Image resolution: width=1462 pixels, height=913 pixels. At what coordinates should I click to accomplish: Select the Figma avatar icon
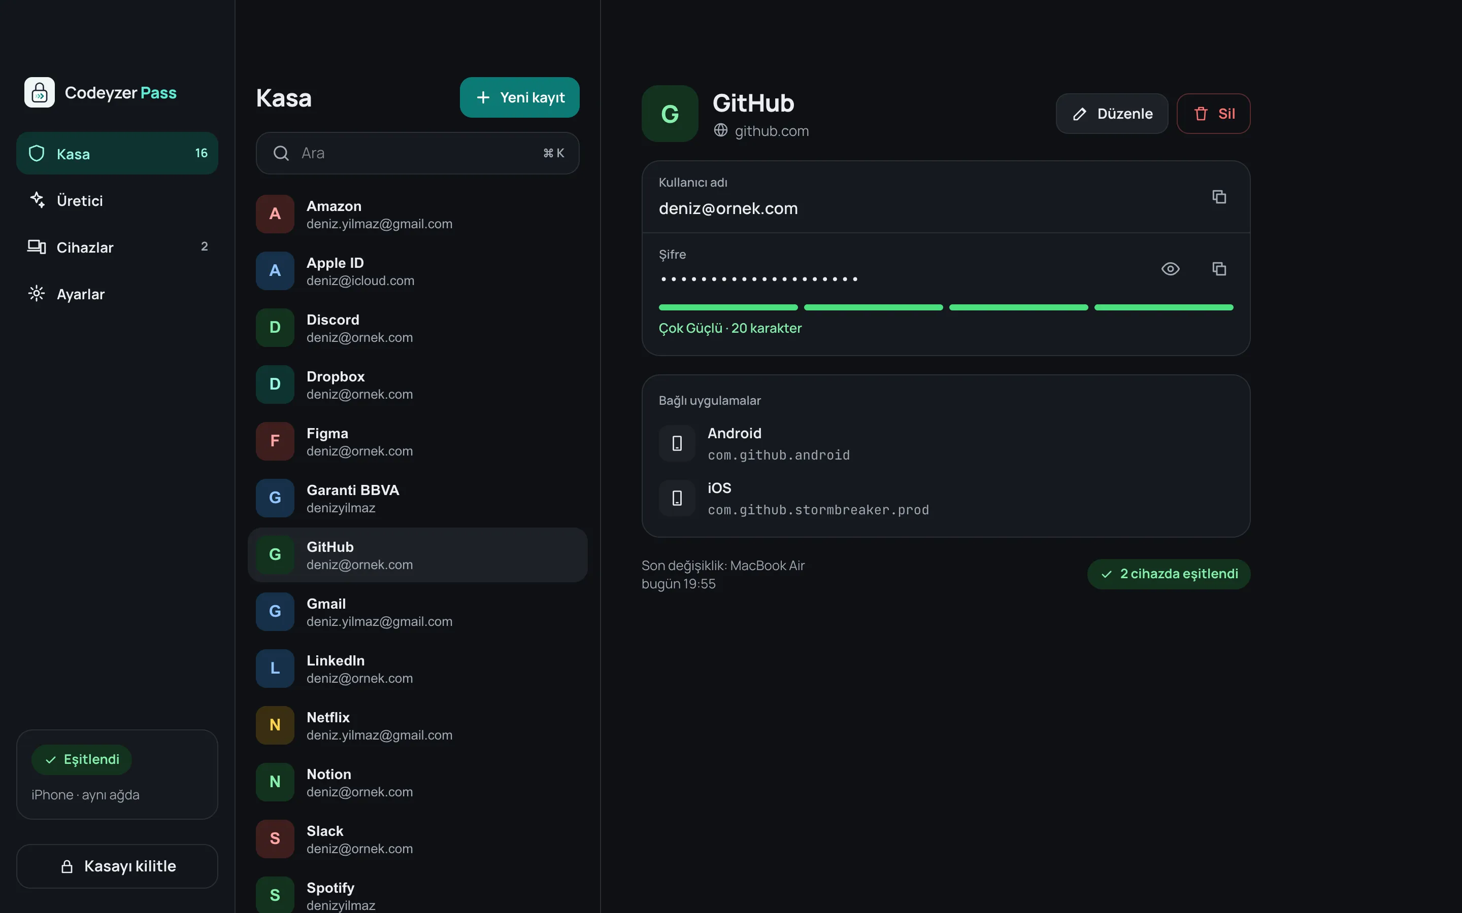pos(275,441)
